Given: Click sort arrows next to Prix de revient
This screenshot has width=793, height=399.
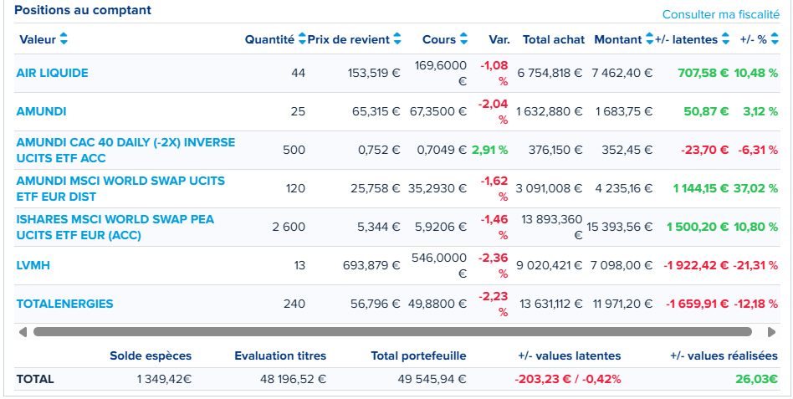Looking at the screenshot, I should (397, 39).
